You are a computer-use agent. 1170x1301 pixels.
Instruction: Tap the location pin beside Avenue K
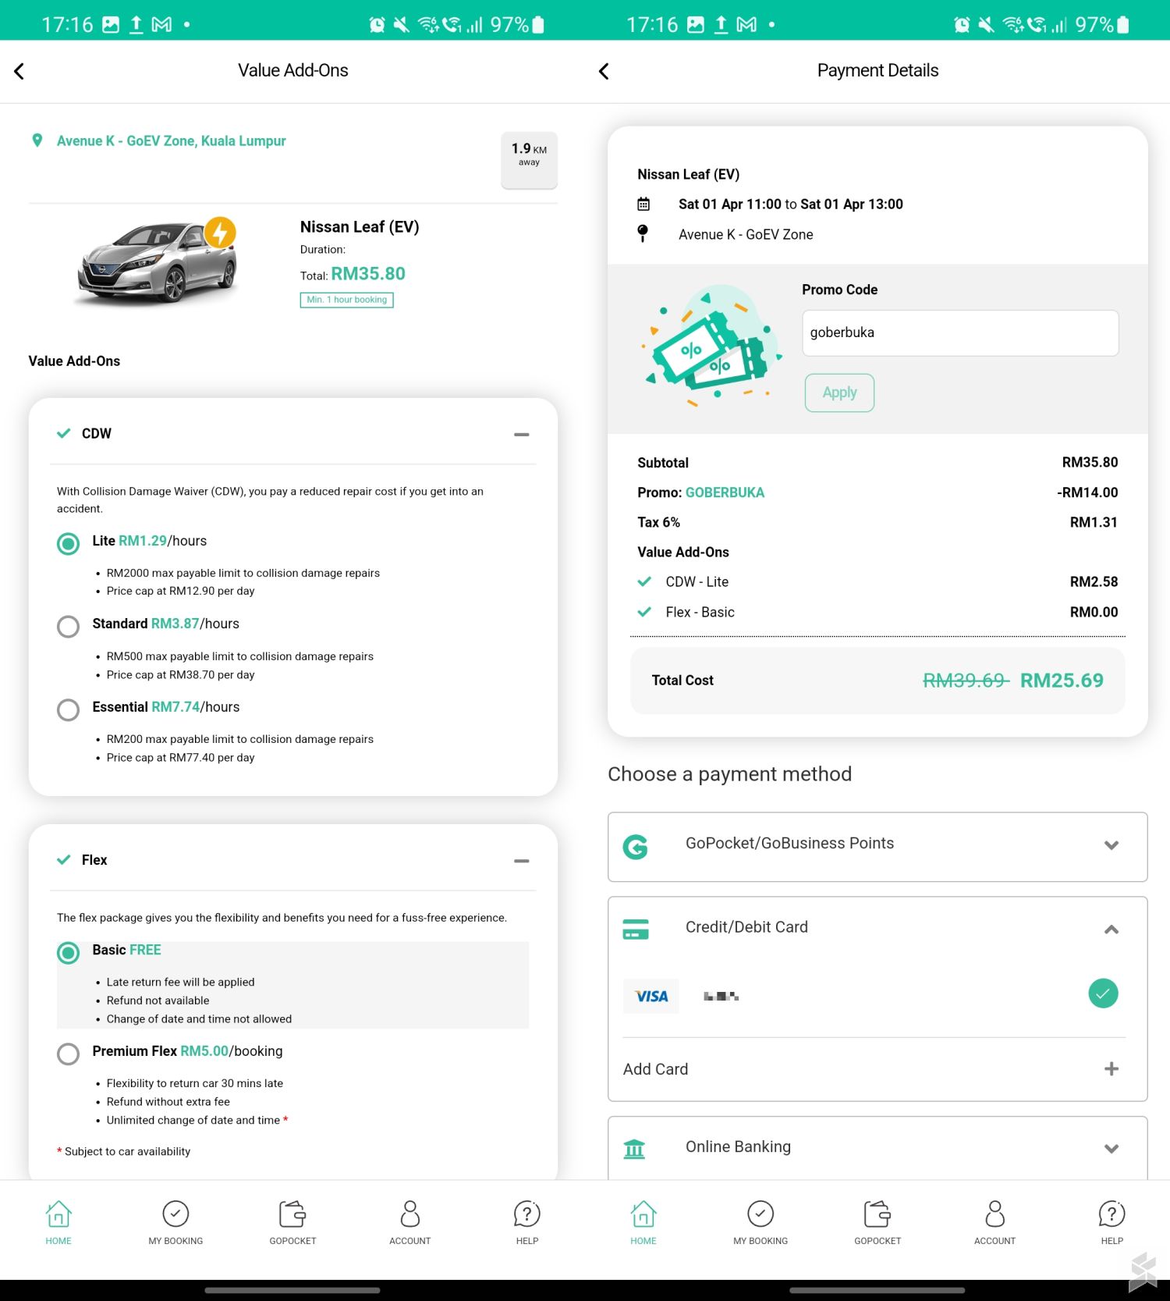pyautogui.click(x=37, y=140)
